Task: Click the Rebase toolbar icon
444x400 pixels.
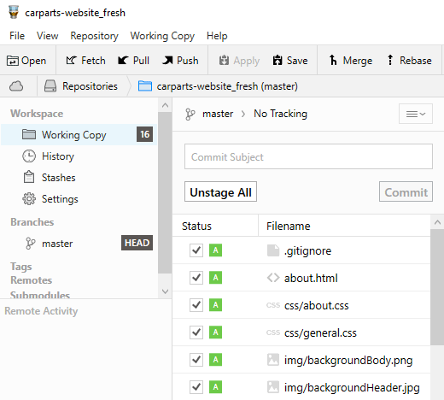Action: tap(390, 60)
